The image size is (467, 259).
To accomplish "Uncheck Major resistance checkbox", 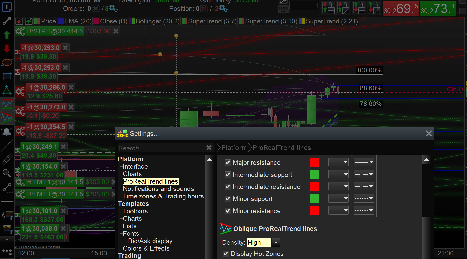I will point(228,163).
